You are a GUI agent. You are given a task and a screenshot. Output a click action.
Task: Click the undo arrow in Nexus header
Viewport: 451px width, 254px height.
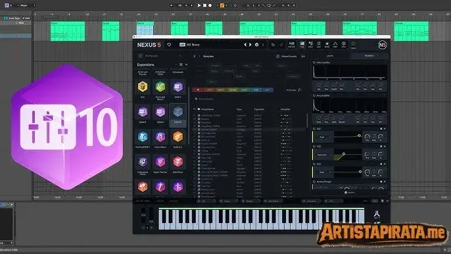(273, 45)
